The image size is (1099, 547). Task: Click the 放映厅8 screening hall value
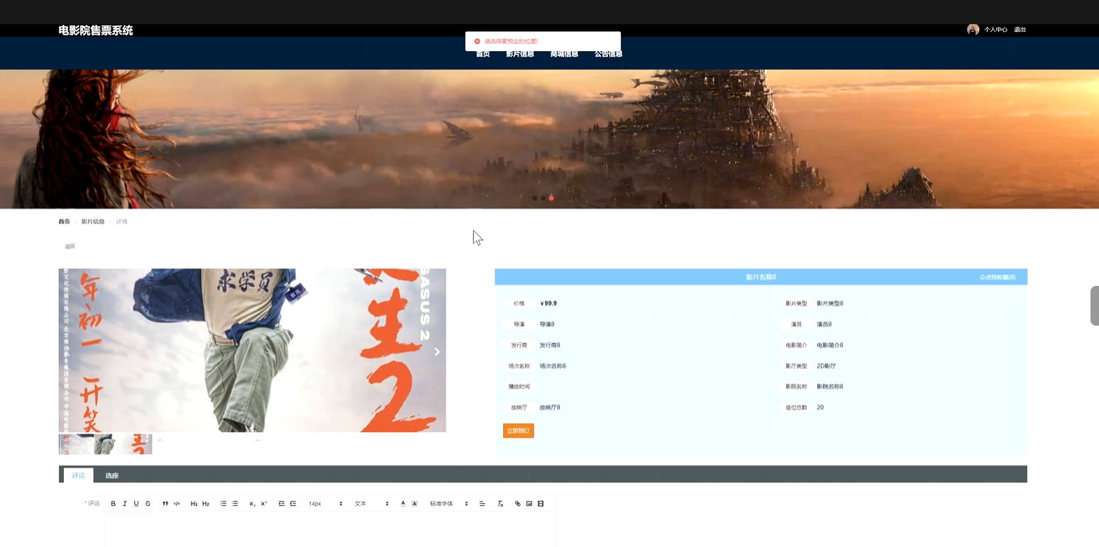(x=550, y=408)
